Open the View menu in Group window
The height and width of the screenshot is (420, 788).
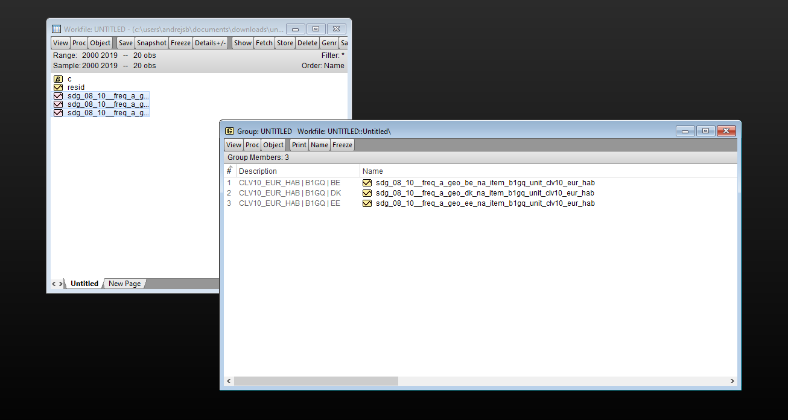click(234, 145)
